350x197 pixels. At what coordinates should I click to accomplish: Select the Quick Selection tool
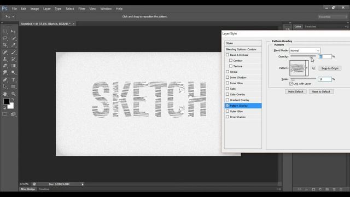(13, 38)
